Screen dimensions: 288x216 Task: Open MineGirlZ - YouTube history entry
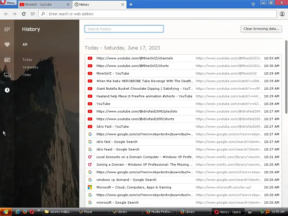183,73
